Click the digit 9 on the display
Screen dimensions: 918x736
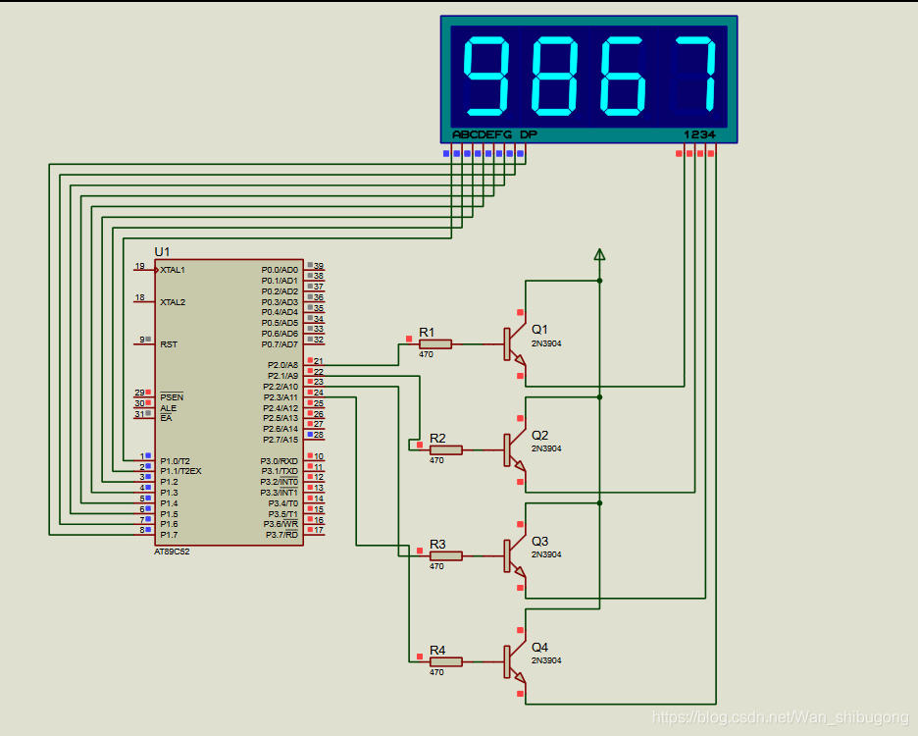click(485, 77)
